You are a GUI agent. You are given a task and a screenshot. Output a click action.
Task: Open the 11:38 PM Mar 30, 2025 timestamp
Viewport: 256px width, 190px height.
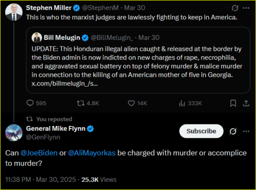coord(40,180)
